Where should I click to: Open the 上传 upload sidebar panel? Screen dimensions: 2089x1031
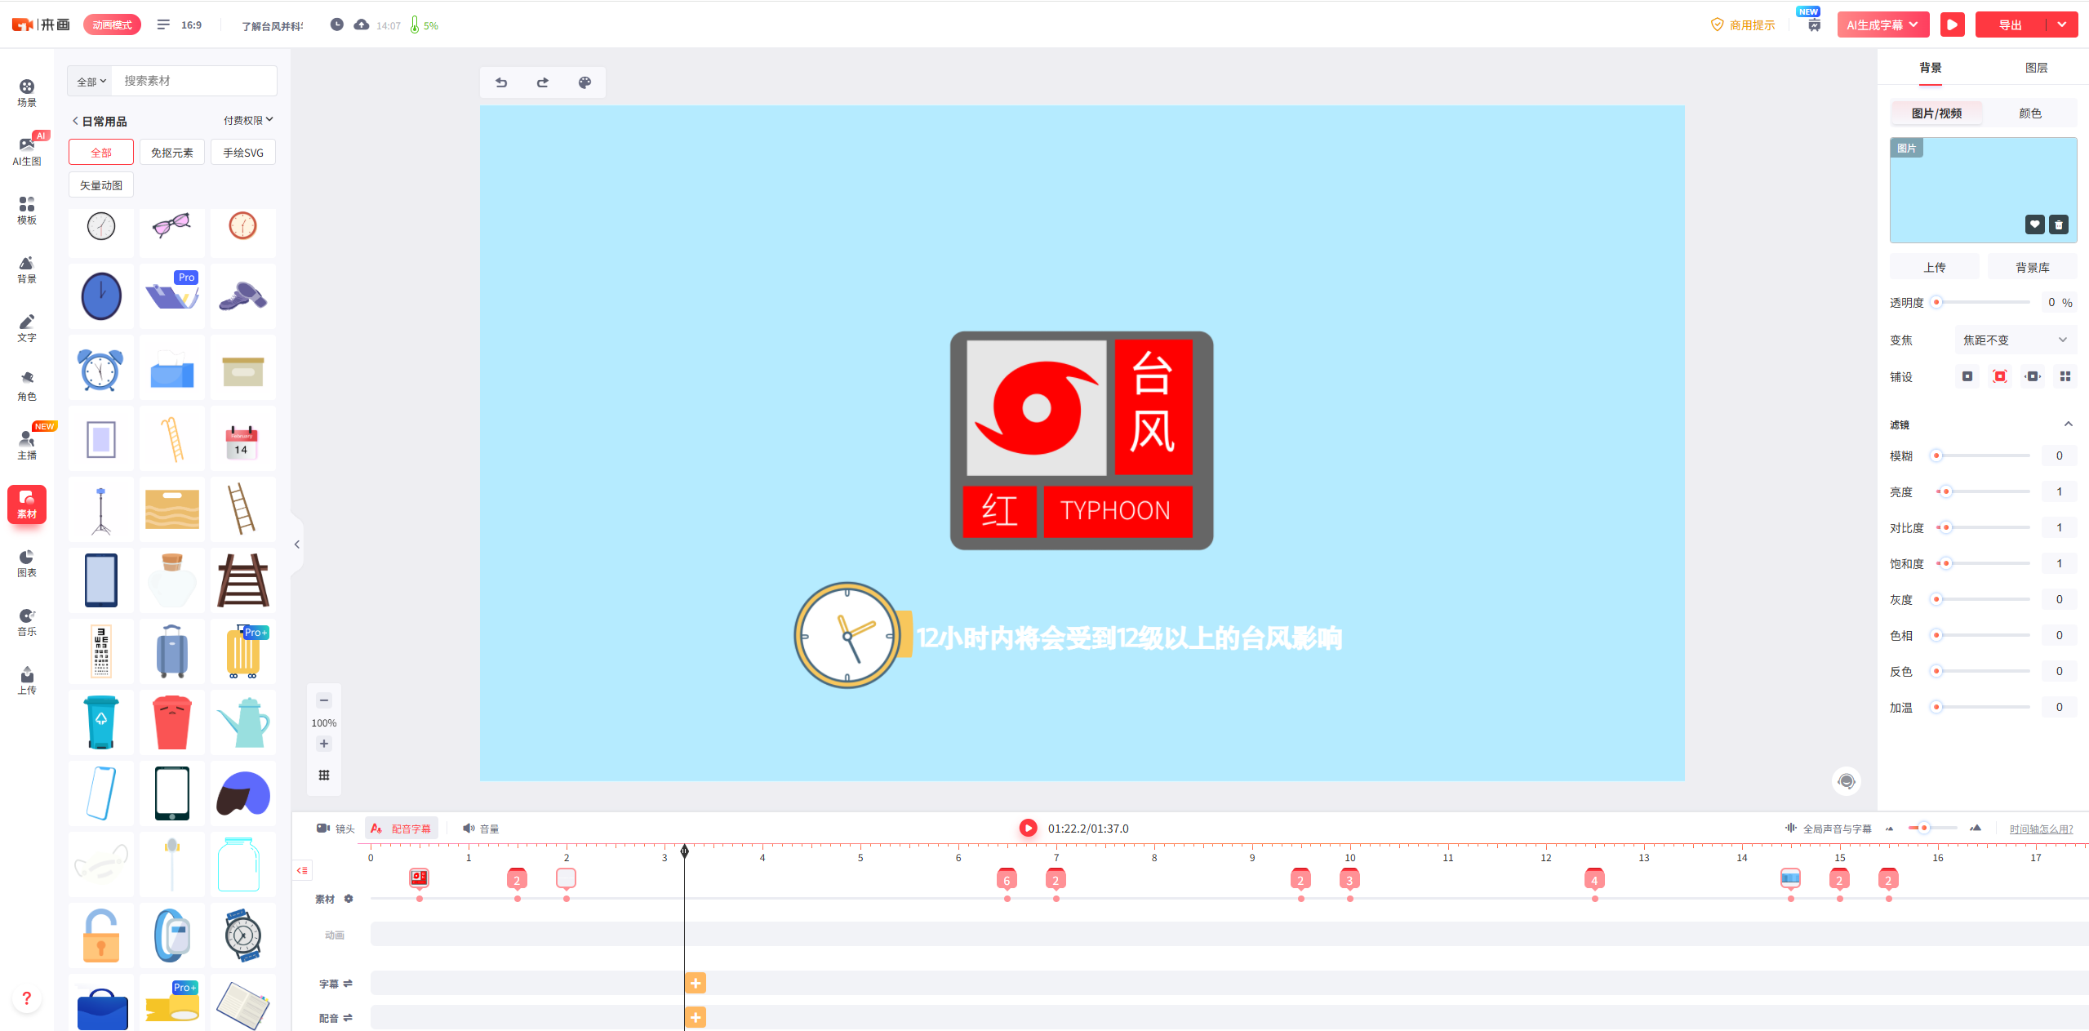click(27, 681)
